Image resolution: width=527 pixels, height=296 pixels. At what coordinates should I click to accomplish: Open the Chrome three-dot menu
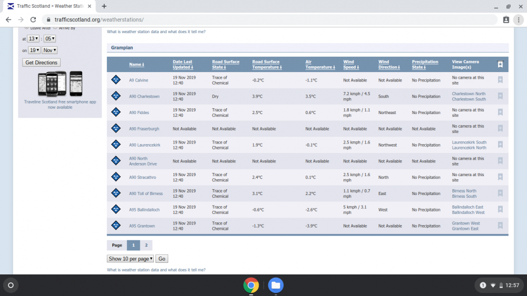click(x=519, y=20)
